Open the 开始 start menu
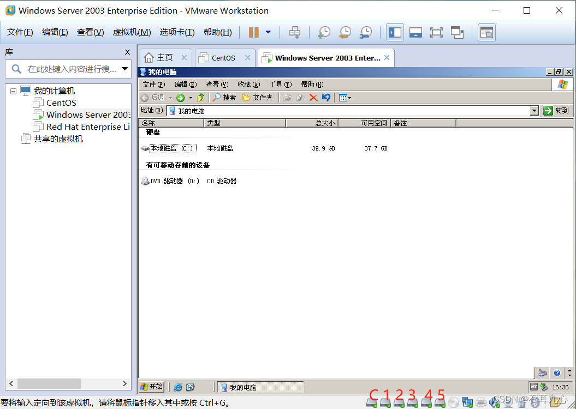Screen dimensions: 576x409 (x=151, y=387)
